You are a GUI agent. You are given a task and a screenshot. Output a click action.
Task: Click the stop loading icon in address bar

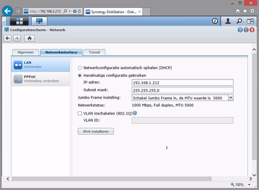[x=75, y=11]
